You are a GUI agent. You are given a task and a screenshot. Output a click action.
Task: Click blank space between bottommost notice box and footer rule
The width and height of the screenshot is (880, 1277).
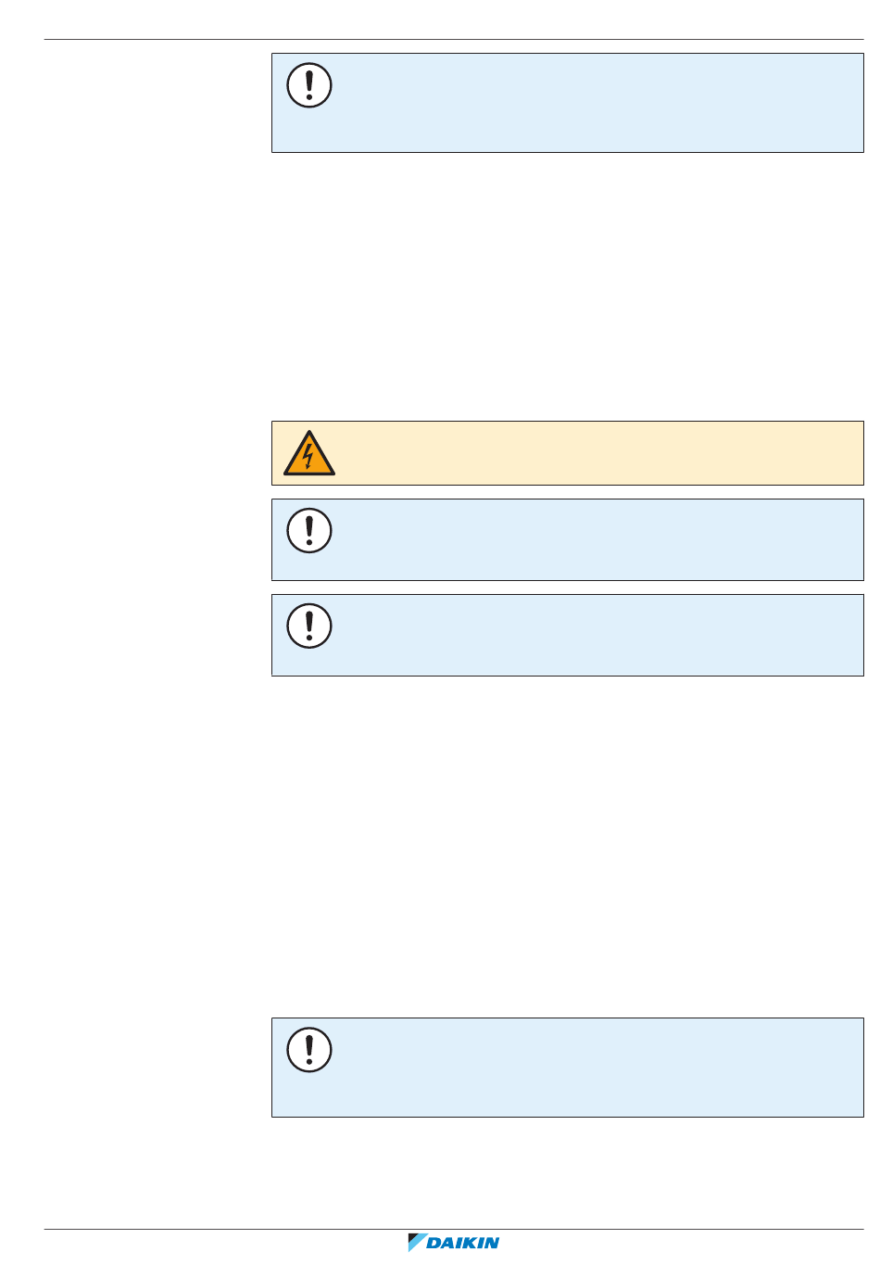(x=567, y=1173)
